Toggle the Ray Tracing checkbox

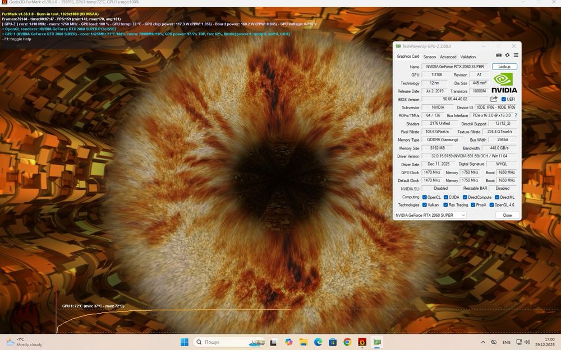pyautogui.click(x=445, y=205)
